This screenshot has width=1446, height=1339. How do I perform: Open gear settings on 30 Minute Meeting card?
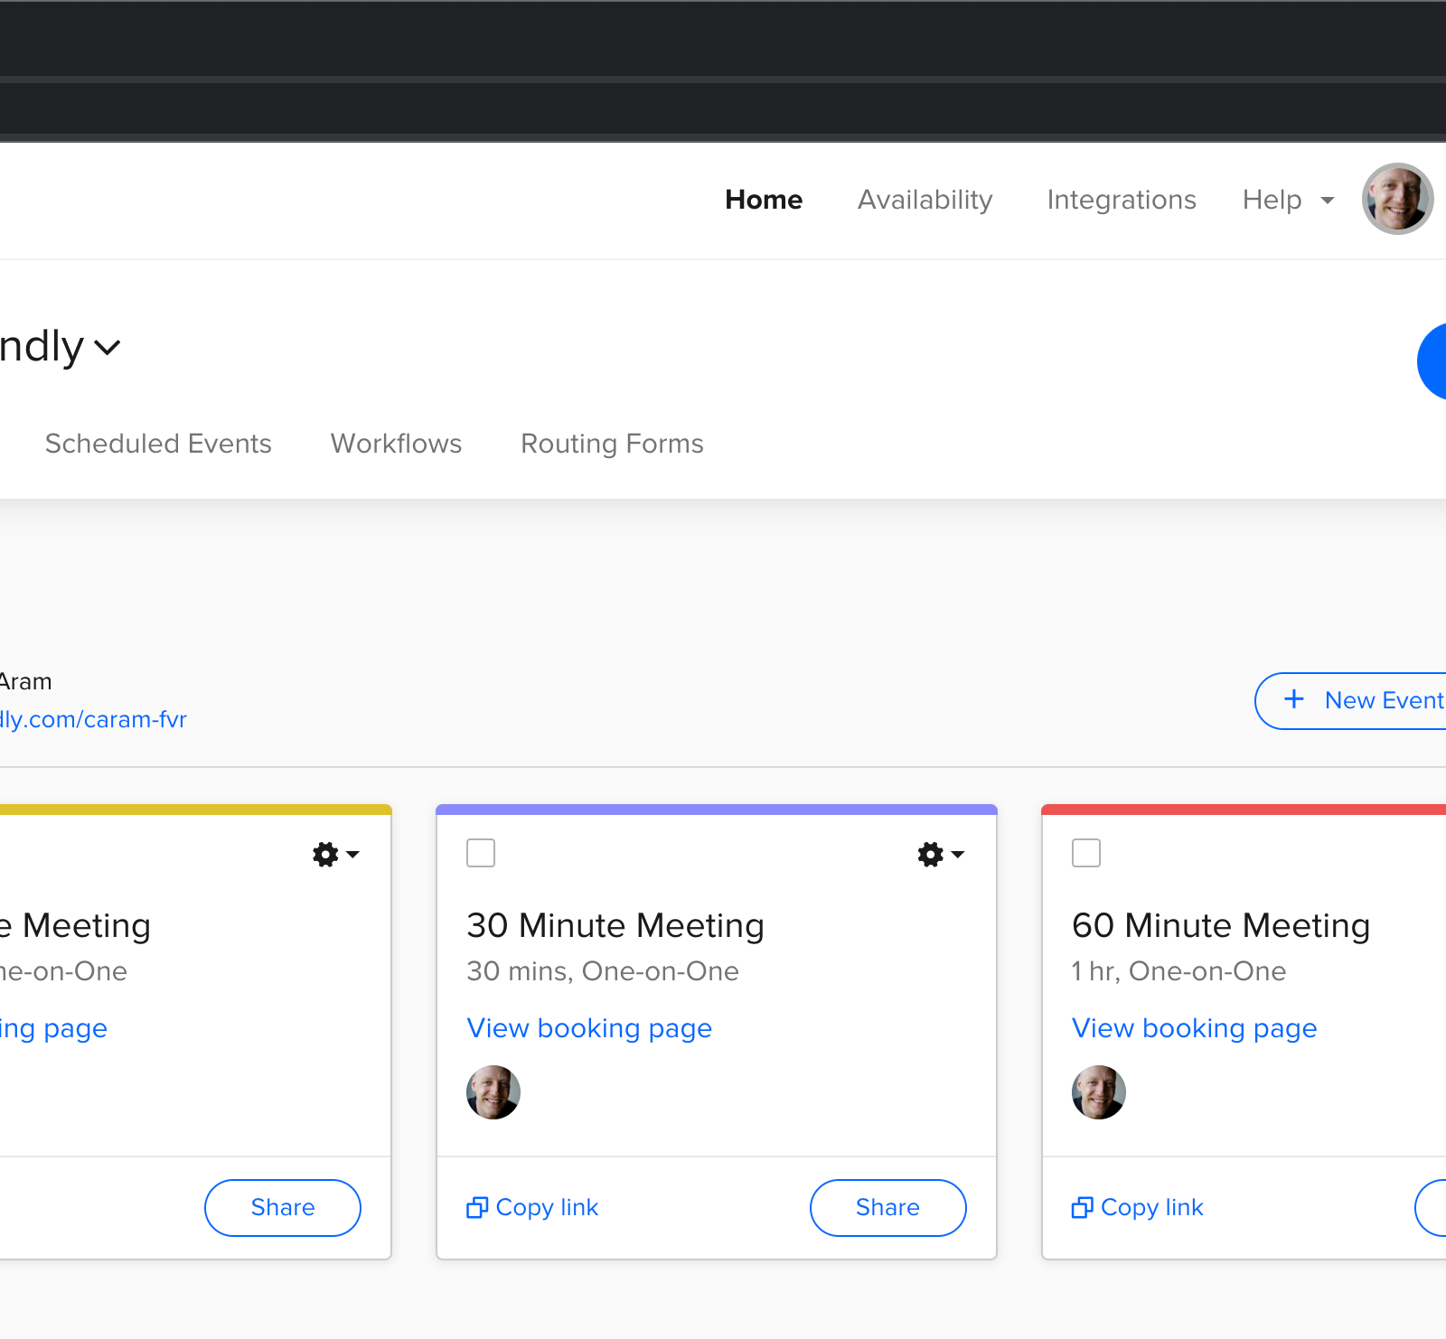click(x=940, y=854)
